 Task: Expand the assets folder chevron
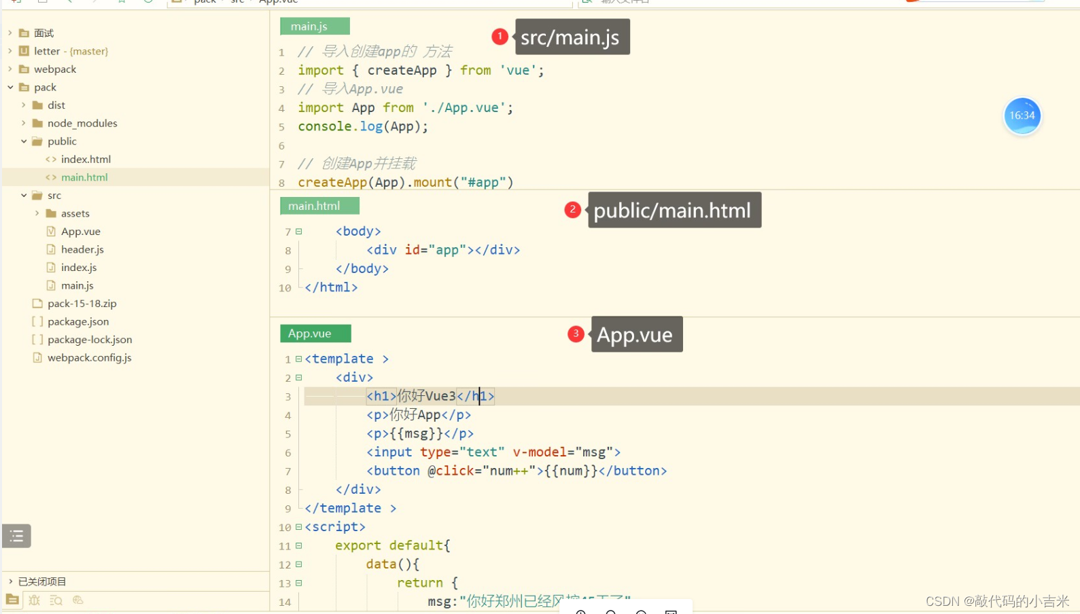pos(37,213)
